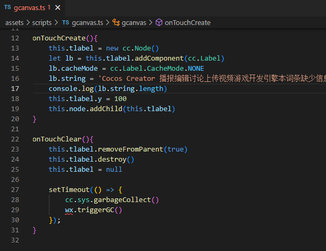The height and width of the screenshot is (251, 326).
Task: Click 'triggerGC' on line 29
Action: pyautogui.click(x=96, y=210)
